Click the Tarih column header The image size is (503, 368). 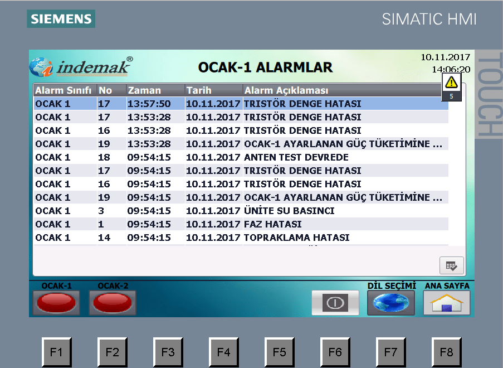(214, 90)
